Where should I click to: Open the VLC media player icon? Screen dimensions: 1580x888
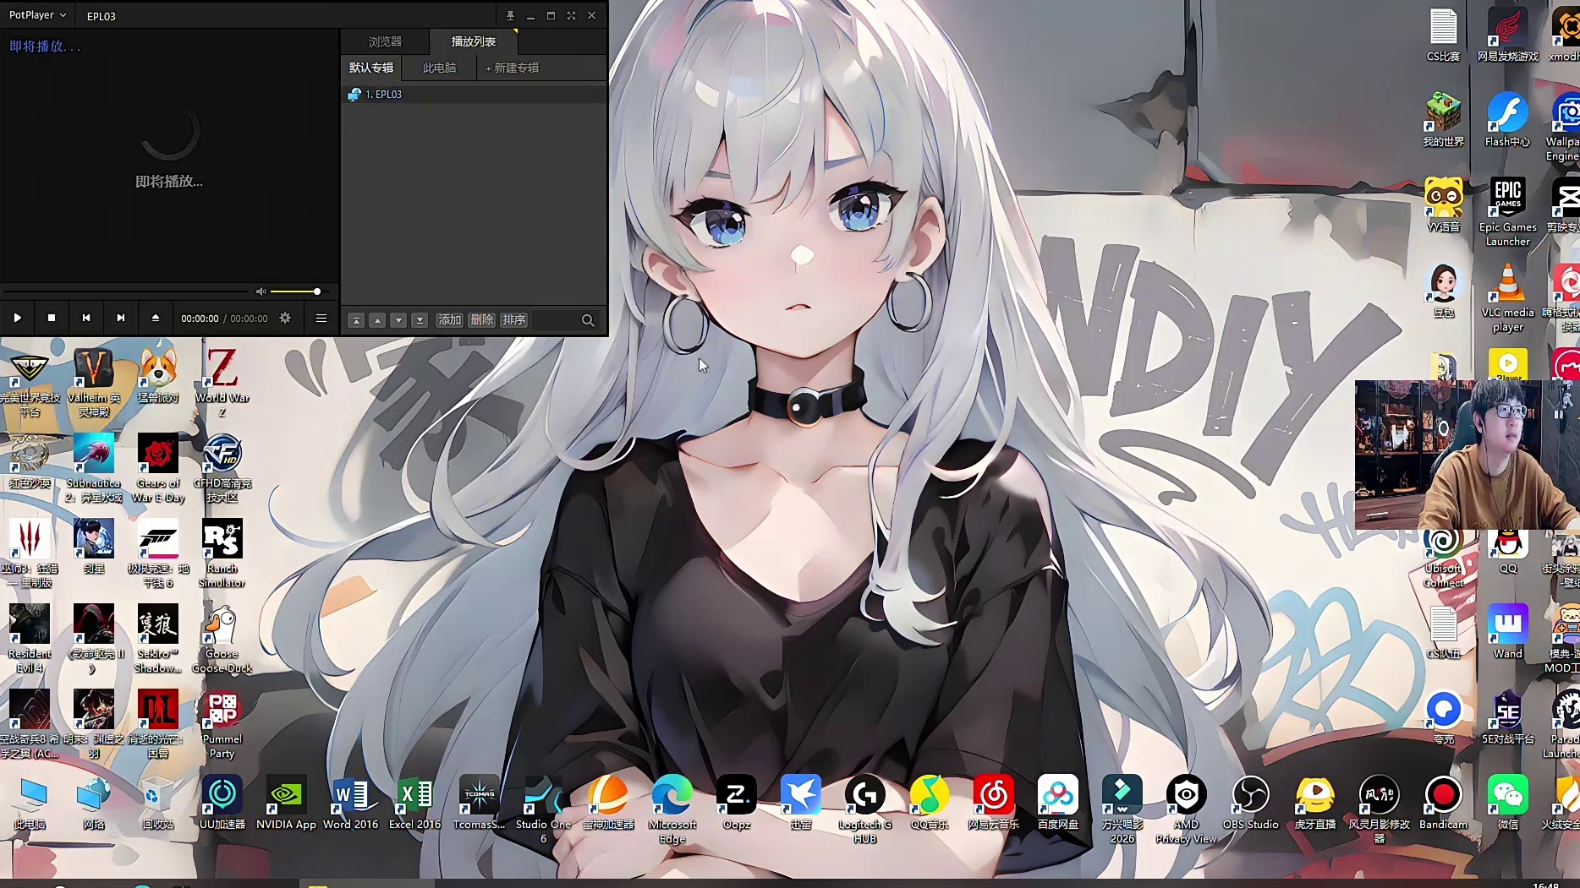point(1508,297)
